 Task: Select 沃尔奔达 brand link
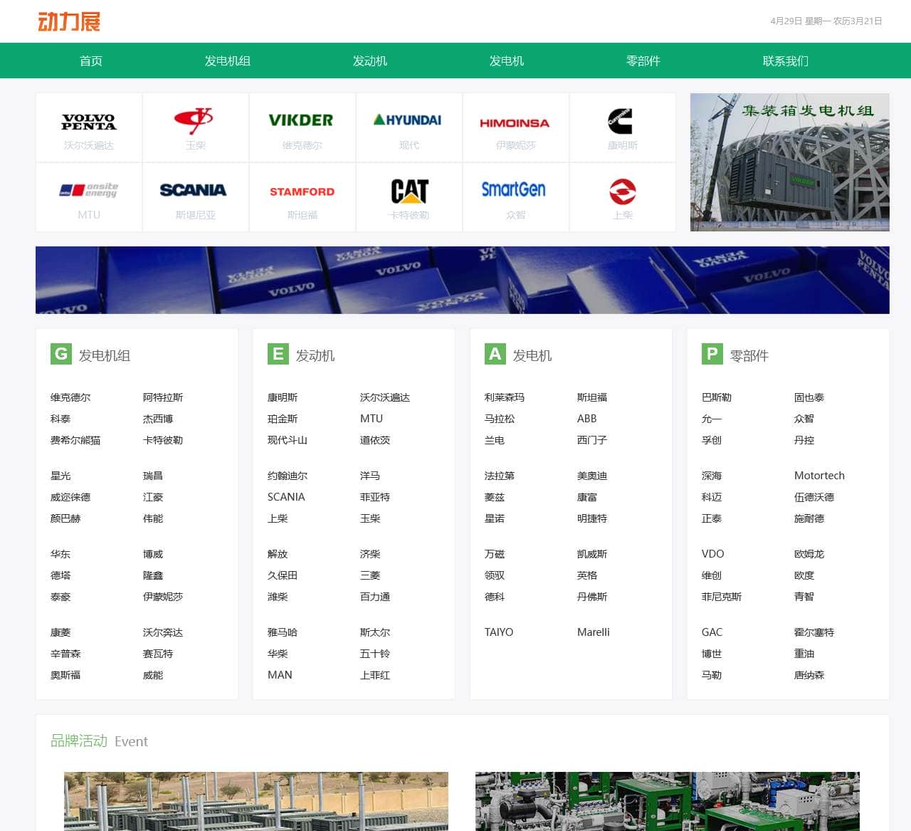pos(163,632)
